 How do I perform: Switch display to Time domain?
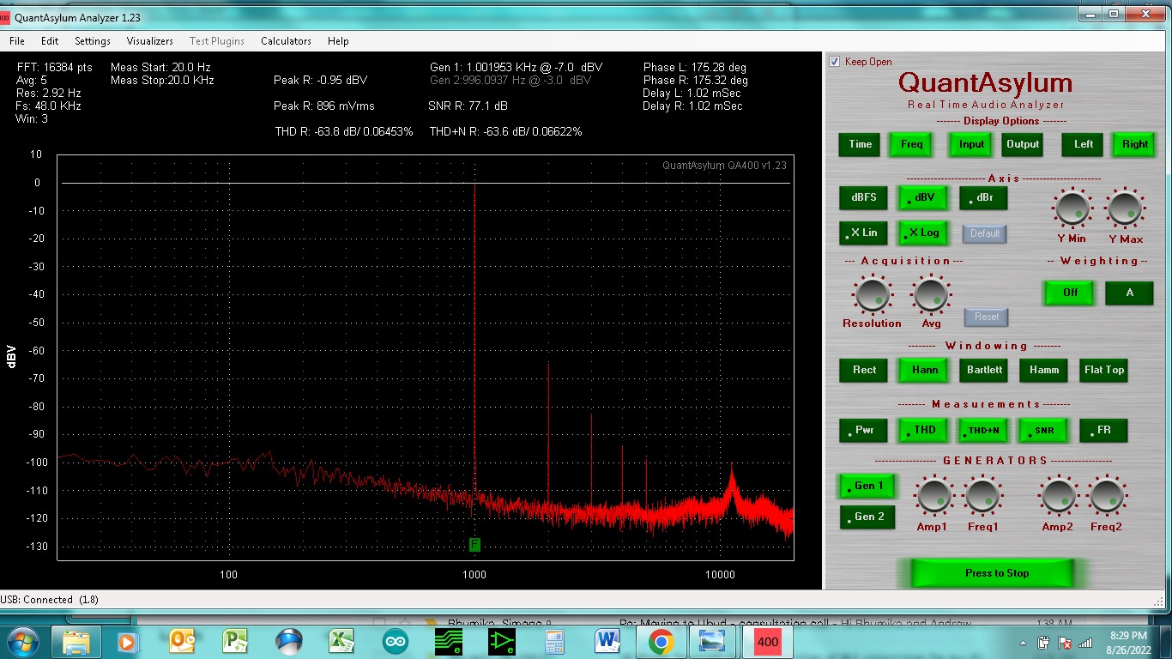point(861,144)
